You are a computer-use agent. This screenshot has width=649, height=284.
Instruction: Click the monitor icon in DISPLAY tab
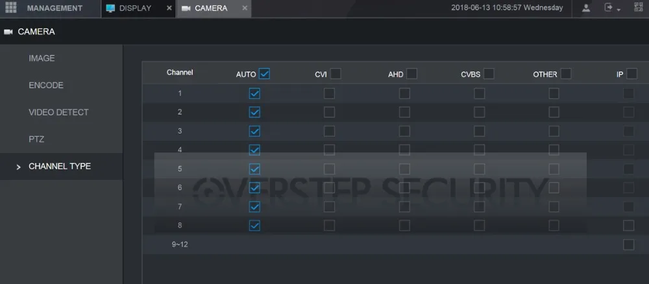point(110,8)
